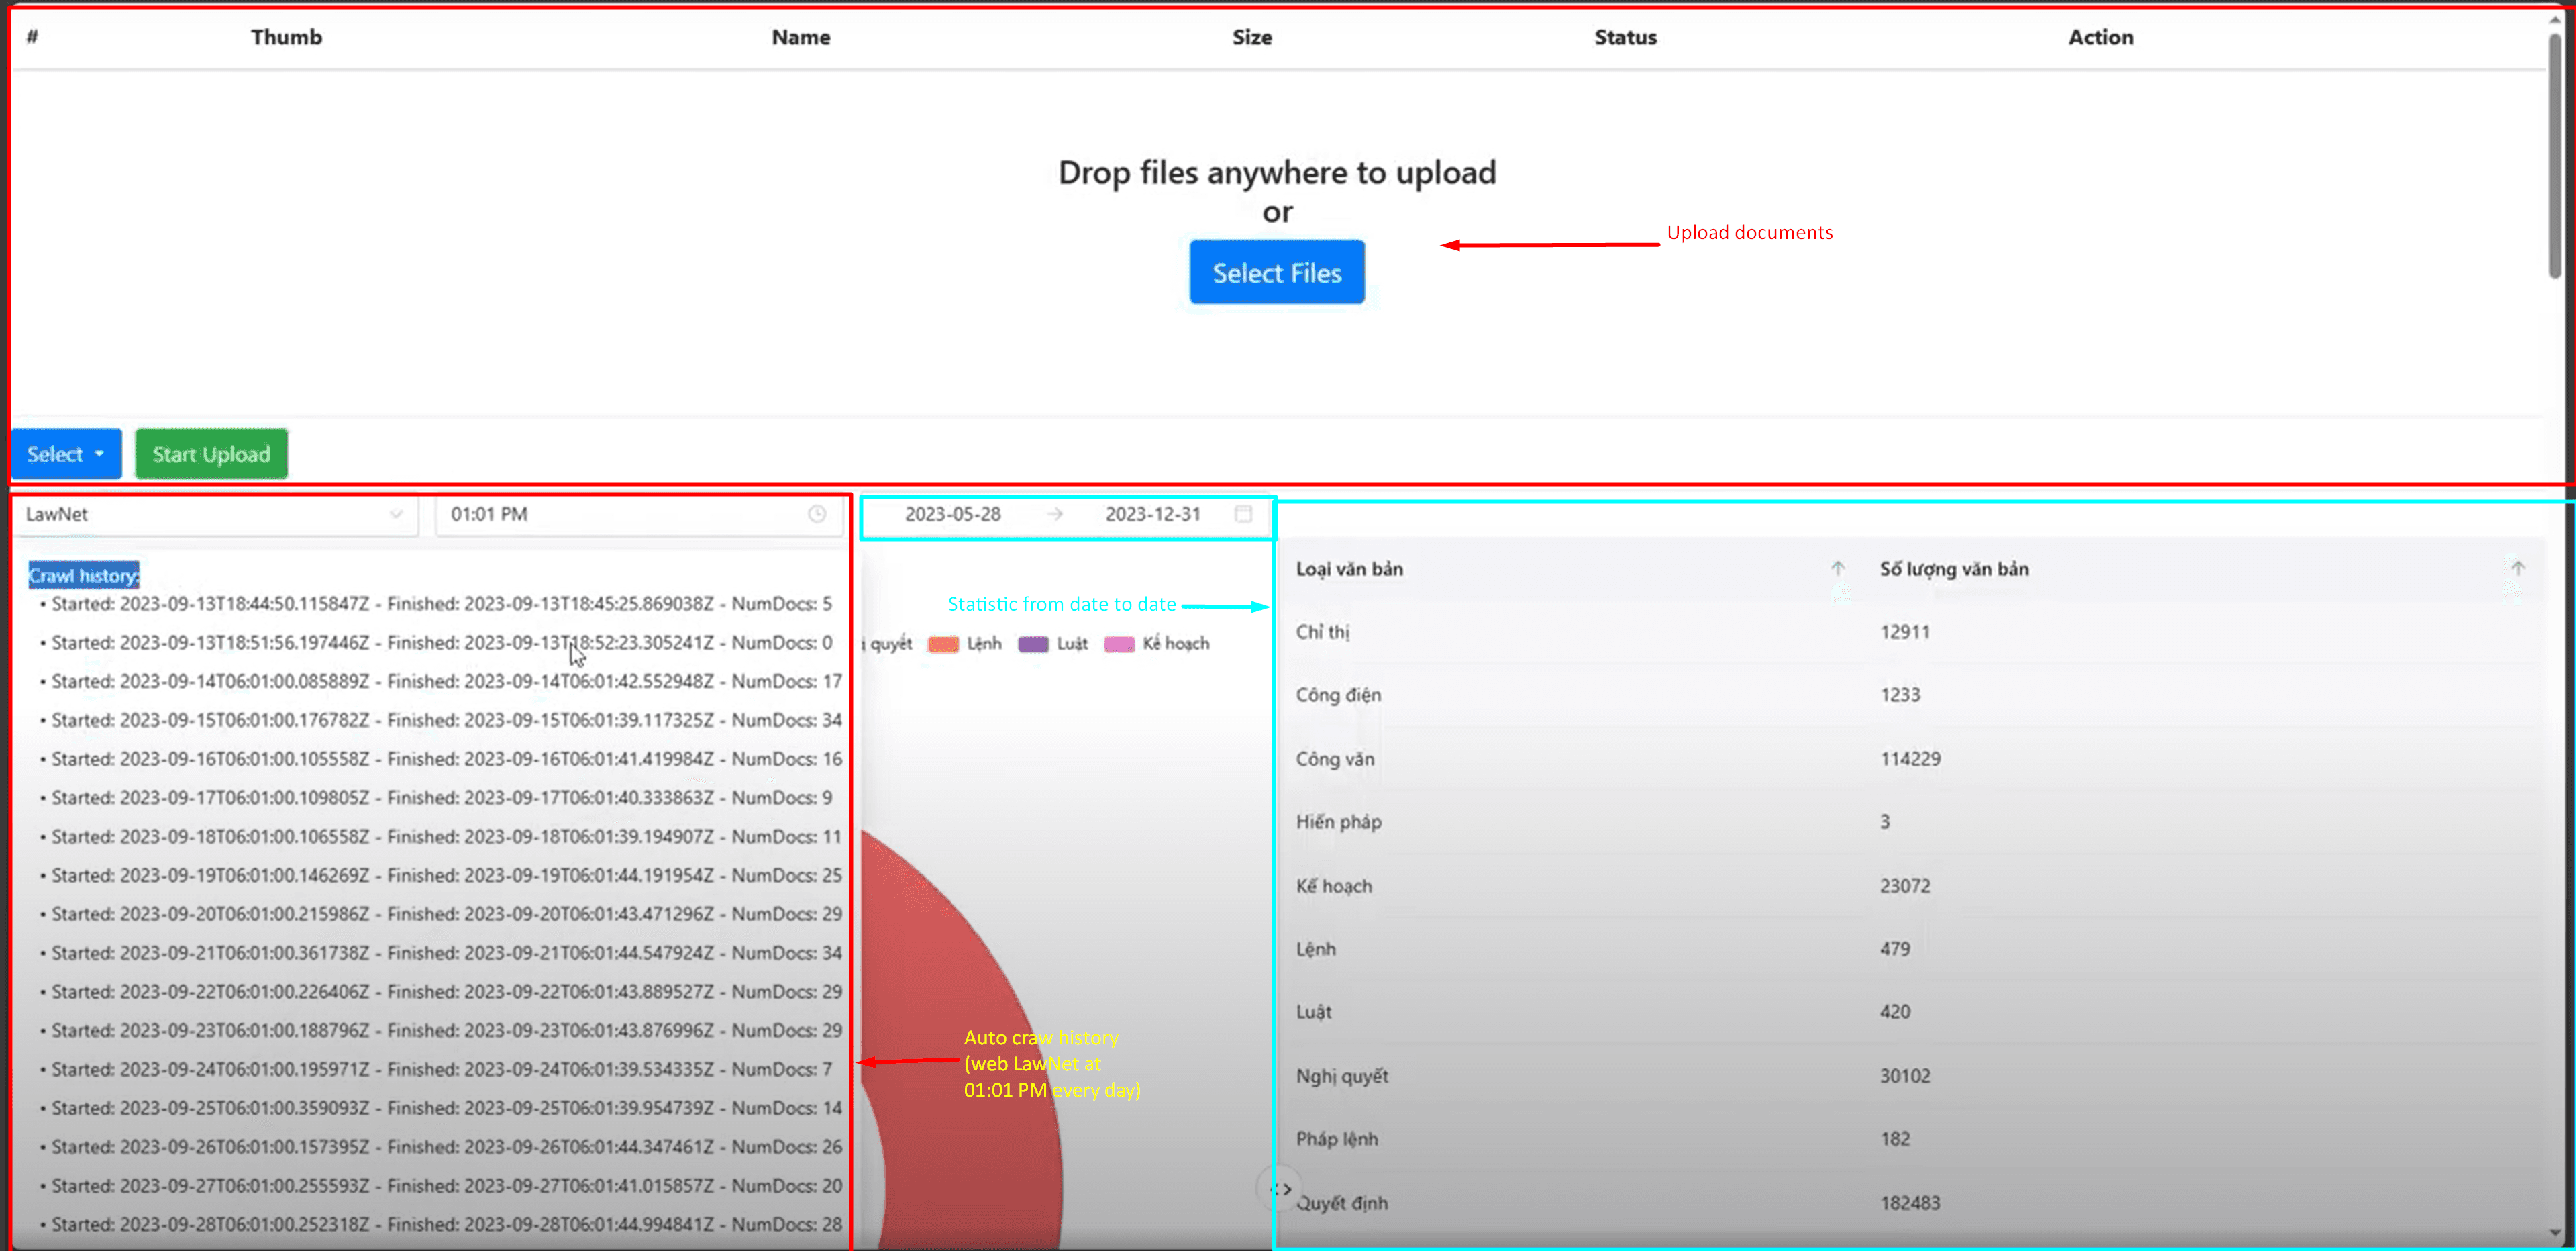Click the Crawl history heading
This screenshot has width=2576, height=1251.
click(x=84, y=575)
